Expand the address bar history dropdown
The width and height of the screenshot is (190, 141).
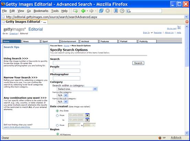pos(186,17)
